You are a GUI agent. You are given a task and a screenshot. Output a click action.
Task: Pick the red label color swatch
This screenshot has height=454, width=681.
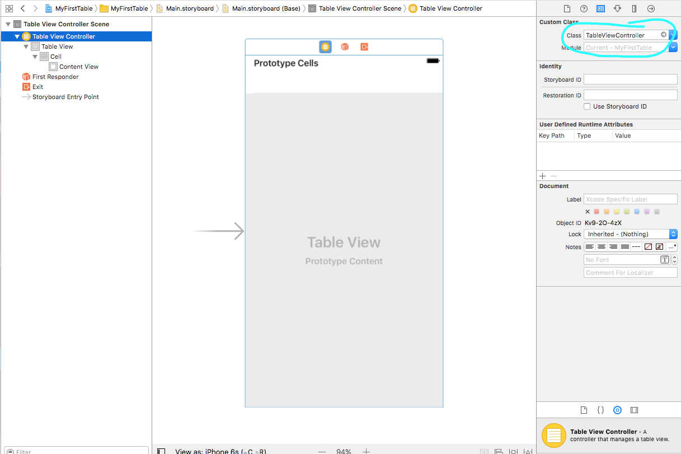coord(597,212)
